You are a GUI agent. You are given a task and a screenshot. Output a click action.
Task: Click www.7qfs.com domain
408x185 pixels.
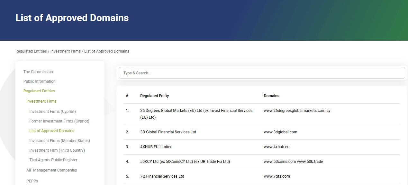coord(277,176)
